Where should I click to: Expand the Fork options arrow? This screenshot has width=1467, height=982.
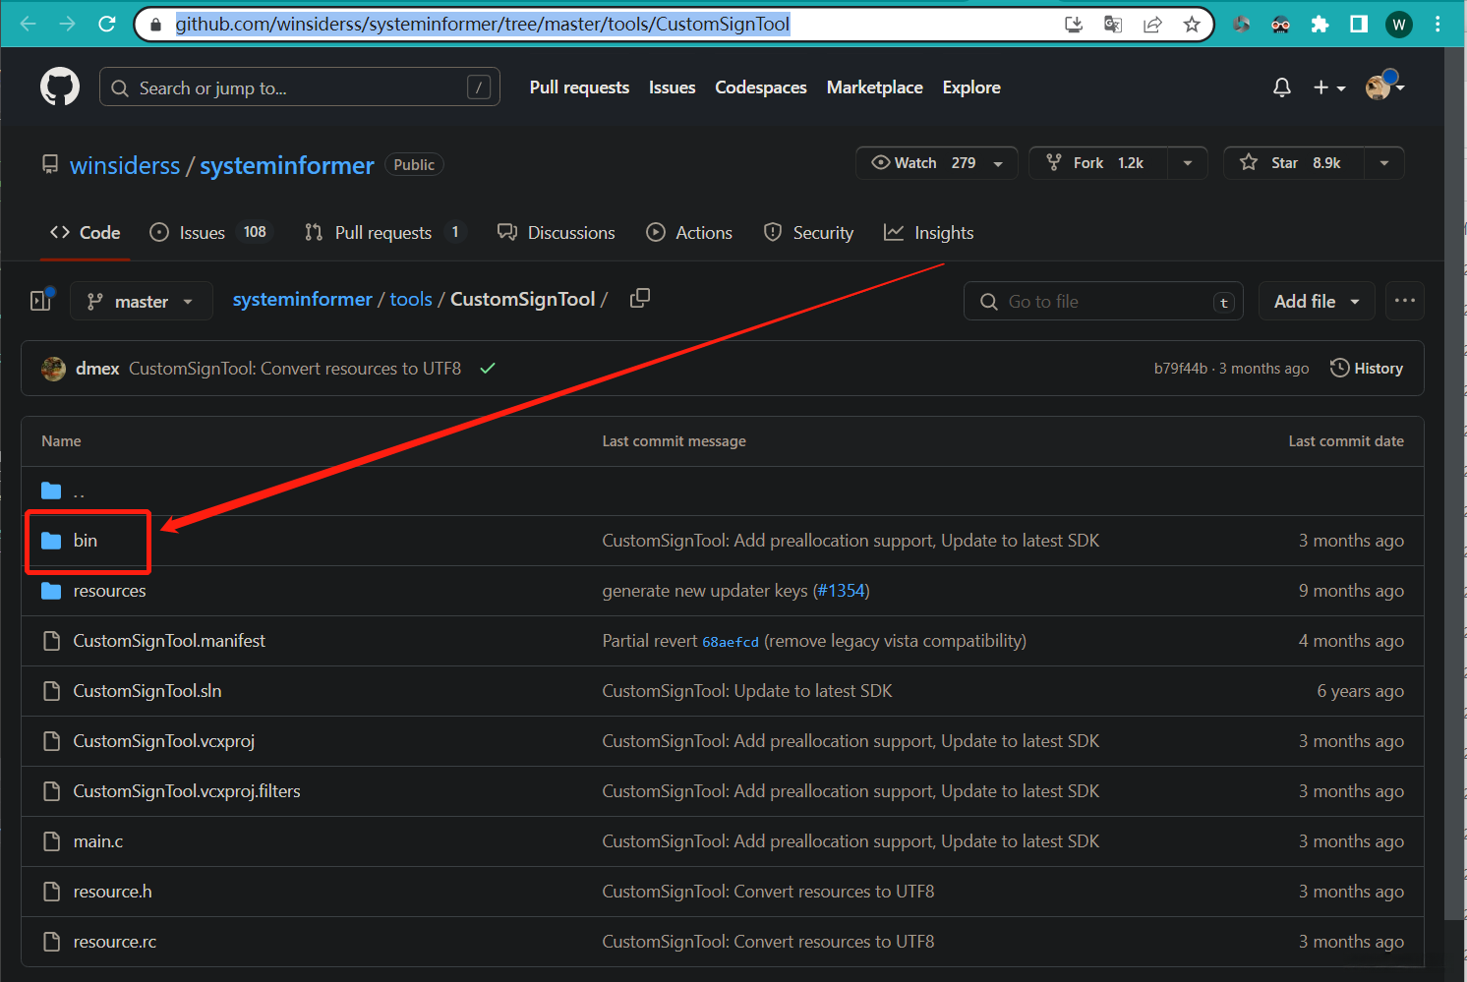tap(1188, 163)
